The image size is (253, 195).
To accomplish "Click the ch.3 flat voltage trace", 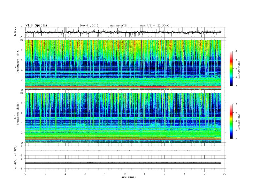I will pos(123,150).
